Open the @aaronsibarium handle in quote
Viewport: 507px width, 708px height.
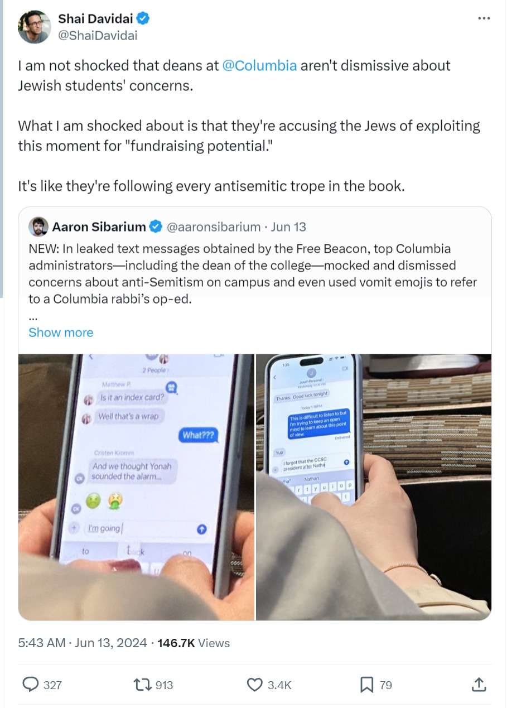(214, 227)
